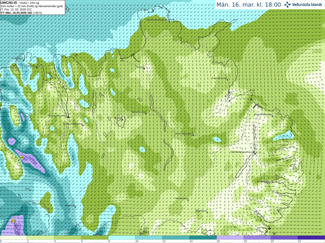The height and width of the screenshot is (243, 325).
Task: Click the Eyjabakkar station label
Action: click(x=201, y=211)
